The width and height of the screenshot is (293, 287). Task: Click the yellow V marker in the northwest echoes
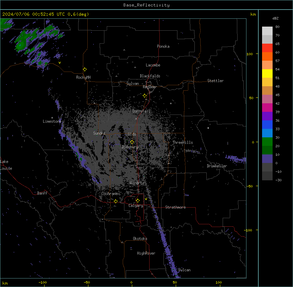(59, 63)
